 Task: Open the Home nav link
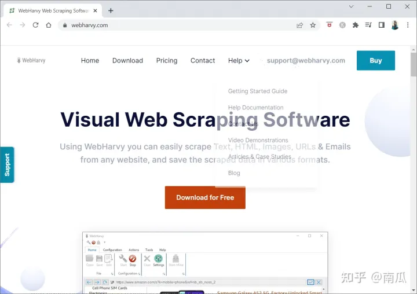click(90, 61)
